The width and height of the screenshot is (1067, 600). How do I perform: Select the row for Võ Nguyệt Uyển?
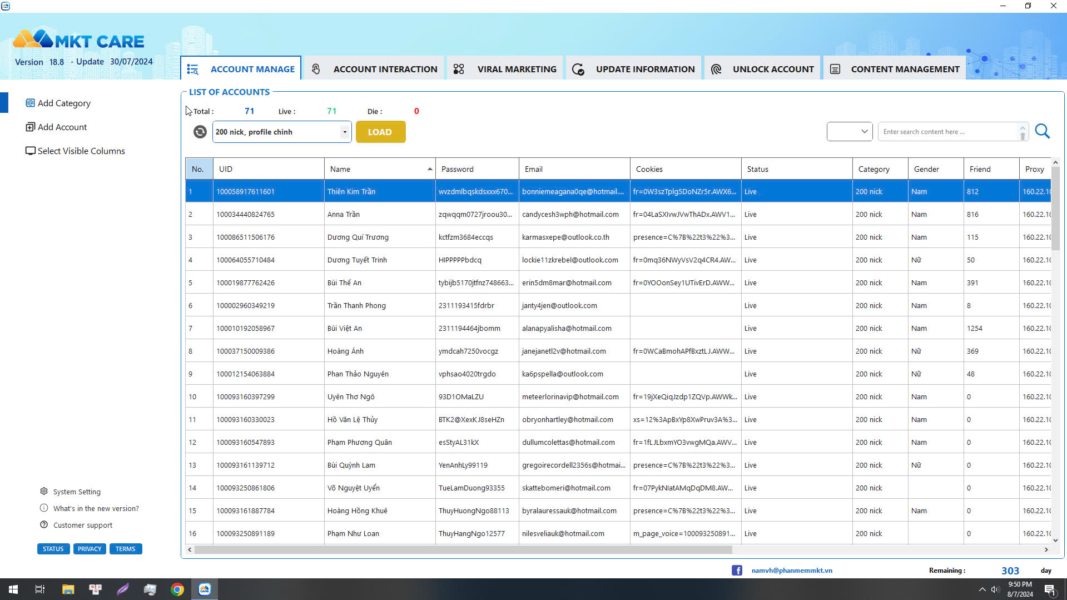(618, 488)
